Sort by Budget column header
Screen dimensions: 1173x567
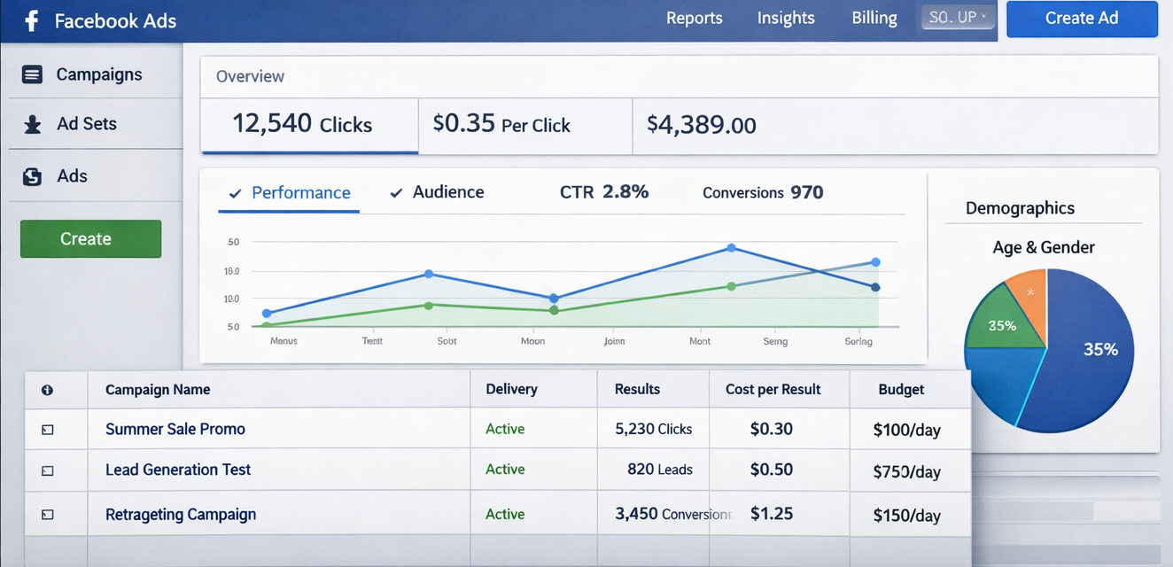click(x=901, y=390)
